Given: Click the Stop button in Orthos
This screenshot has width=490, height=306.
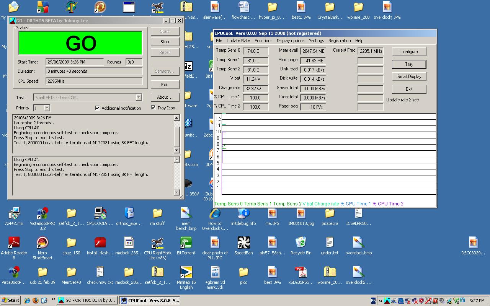Looking at the screenshot, I should [x=165, y=42].
